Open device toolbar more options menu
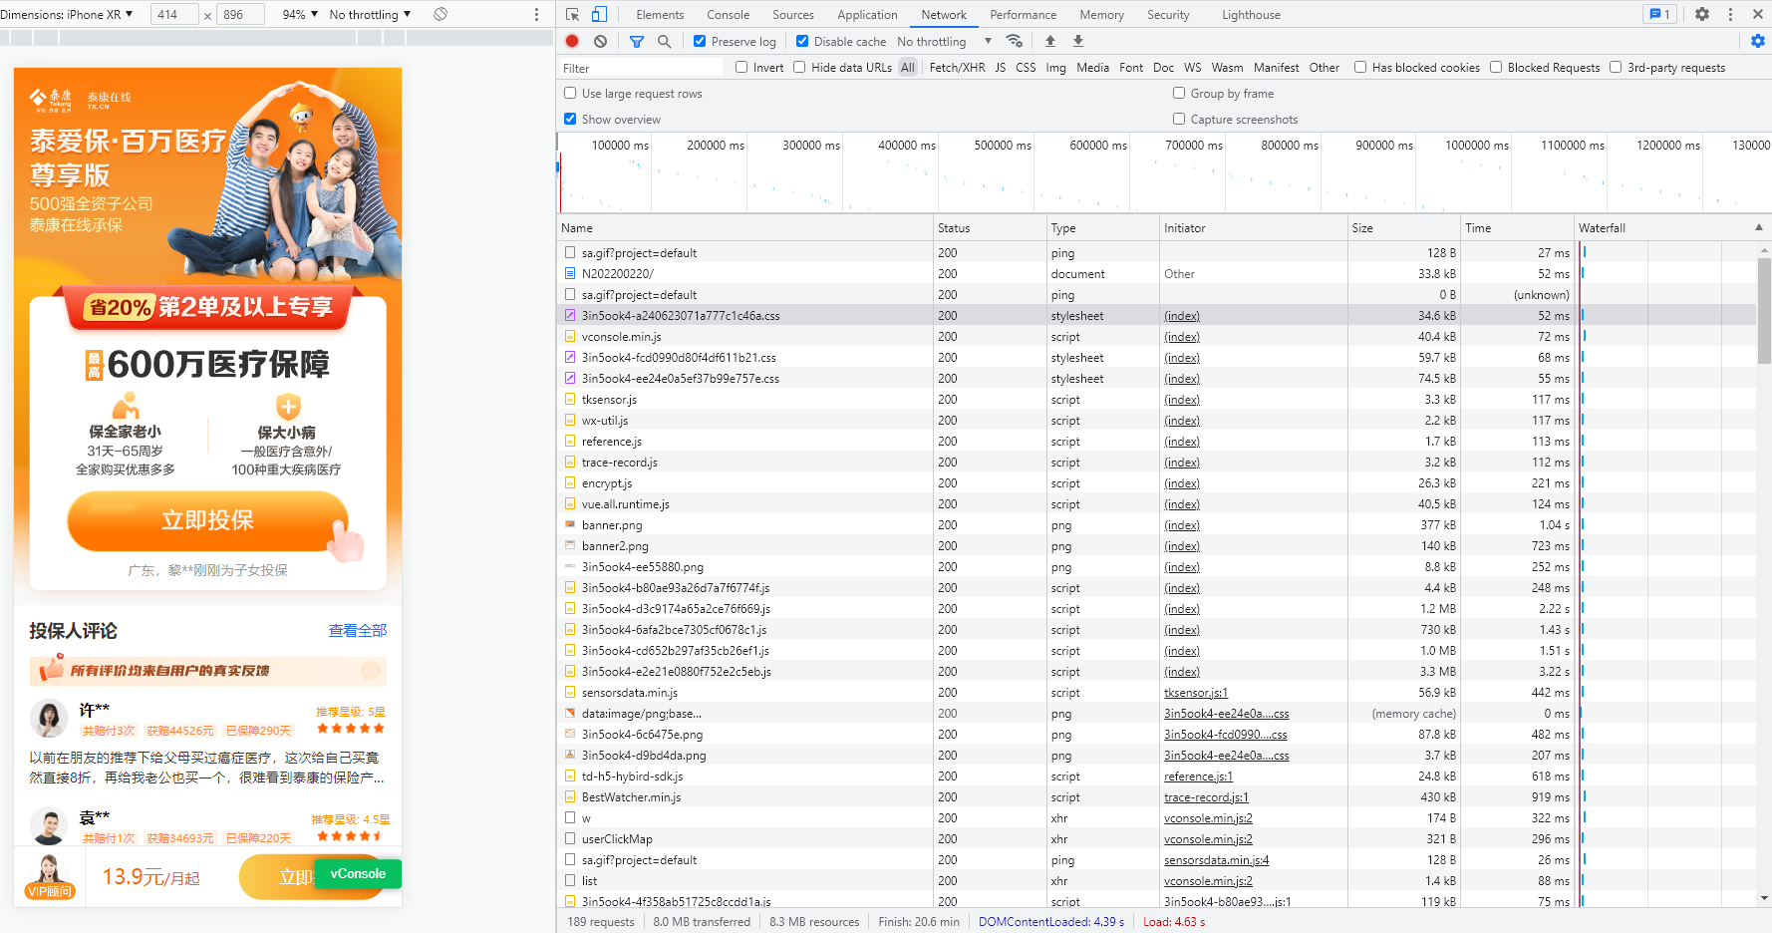 click(x=536, y=14)
